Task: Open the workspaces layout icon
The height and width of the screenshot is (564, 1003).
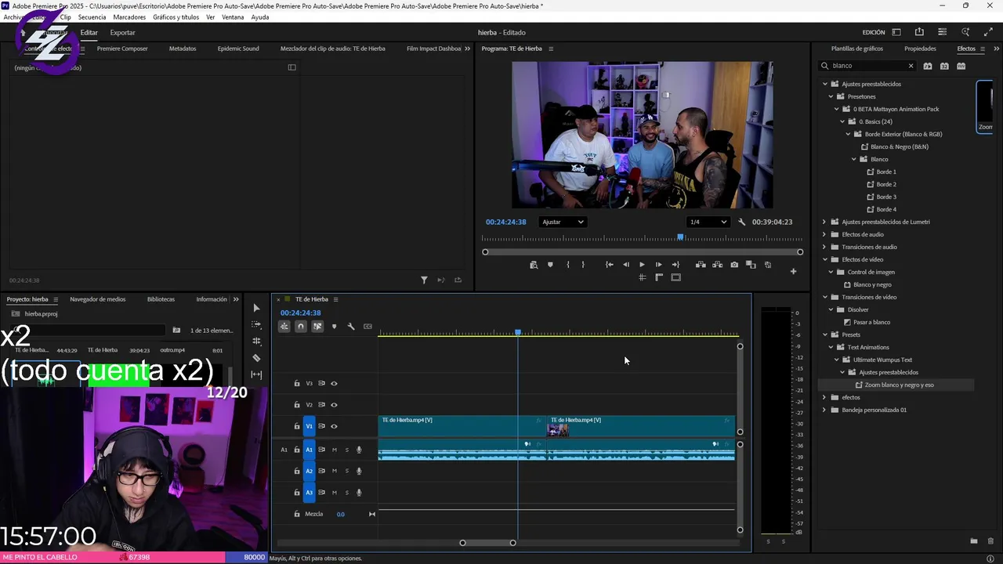Action: [896, 32]
